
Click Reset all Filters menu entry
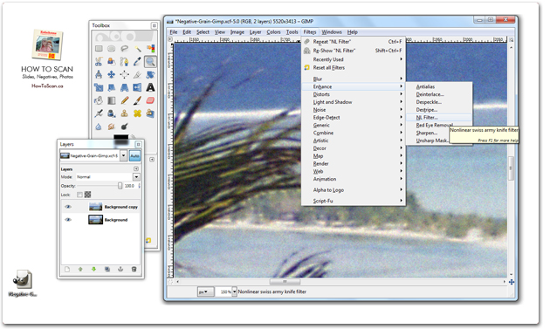[354, 67]
